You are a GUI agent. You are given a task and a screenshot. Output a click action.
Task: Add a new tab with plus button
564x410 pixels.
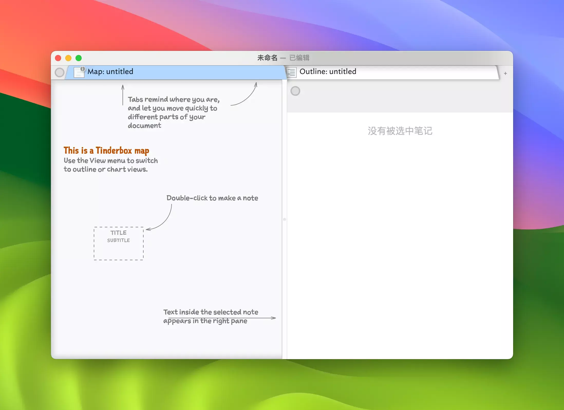click(505, 73)
